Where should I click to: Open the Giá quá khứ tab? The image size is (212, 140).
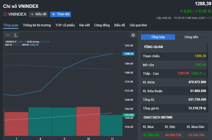(x=138, y=25)
